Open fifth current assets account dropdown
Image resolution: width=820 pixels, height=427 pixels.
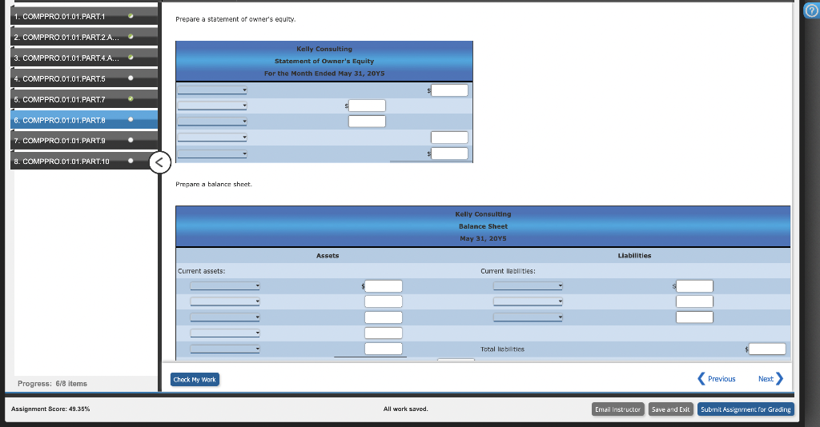click(x=225, y=349)
